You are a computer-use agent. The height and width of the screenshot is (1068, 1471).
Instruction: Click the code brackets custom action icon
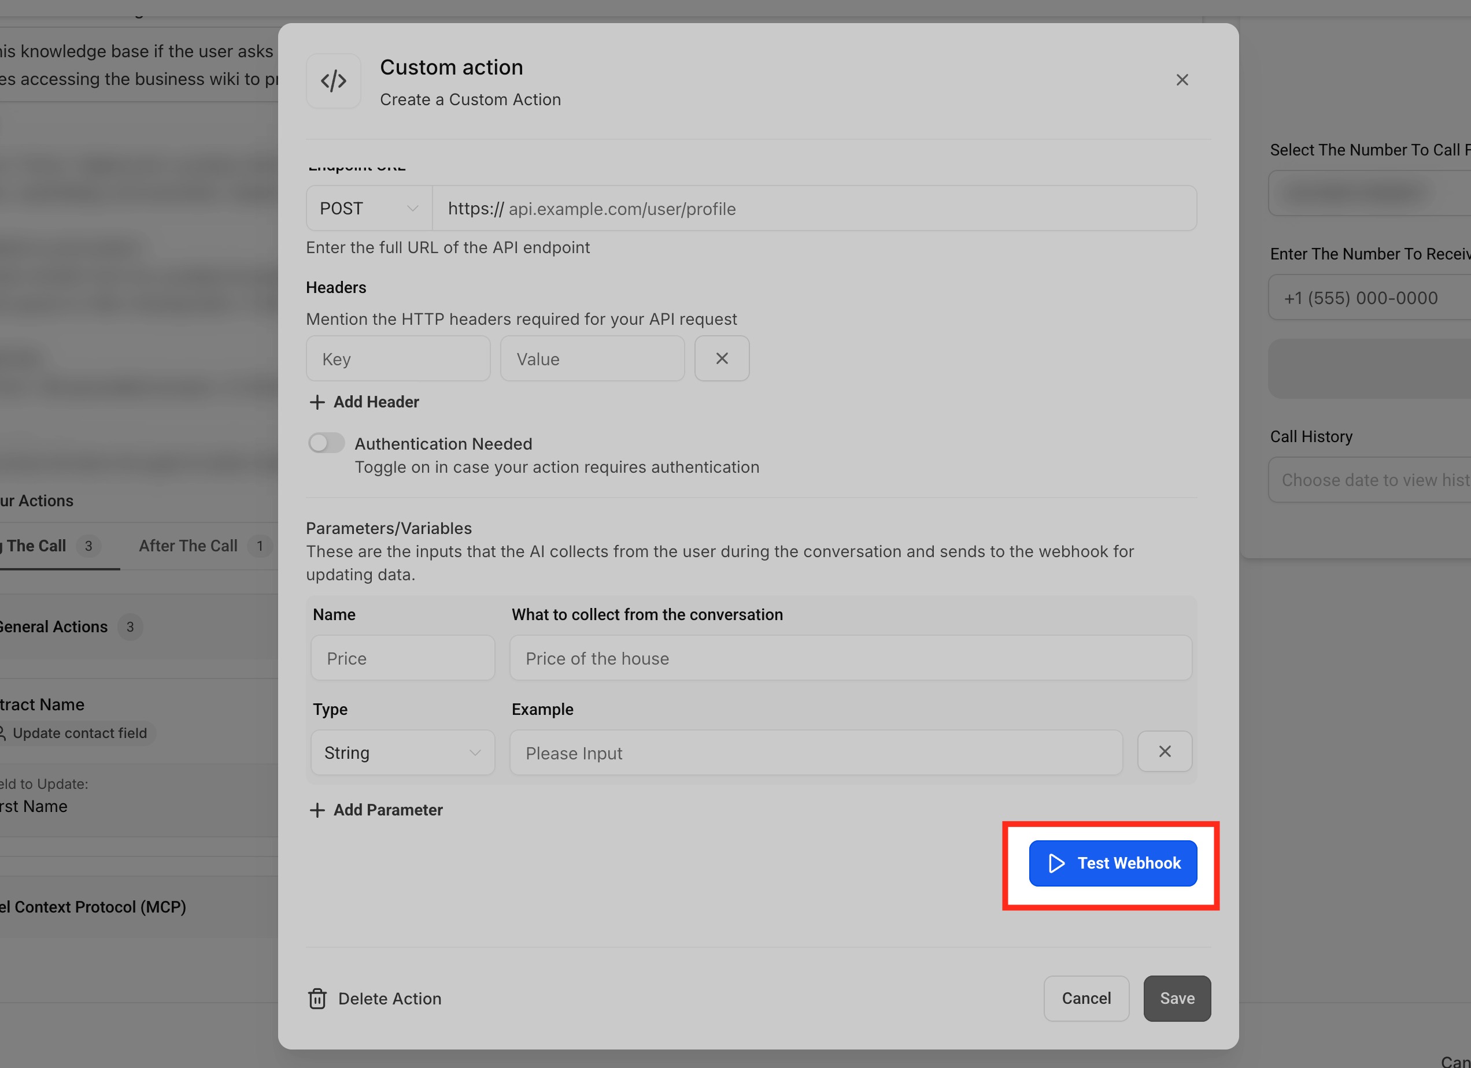334,81
